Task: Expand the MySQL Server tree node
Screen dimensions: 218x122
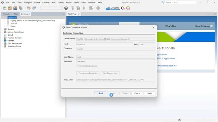Action: (5, 21)
